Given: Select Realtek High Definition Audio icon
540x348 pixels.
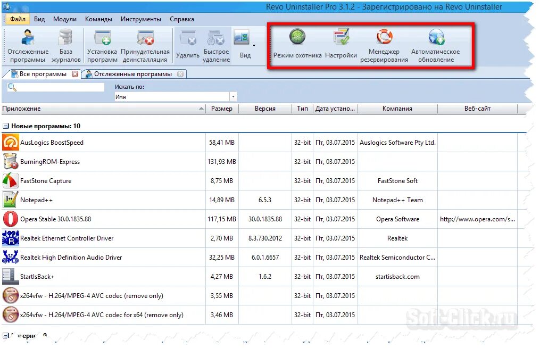Looking at the screenshot, I should click(x=10, y=257).
